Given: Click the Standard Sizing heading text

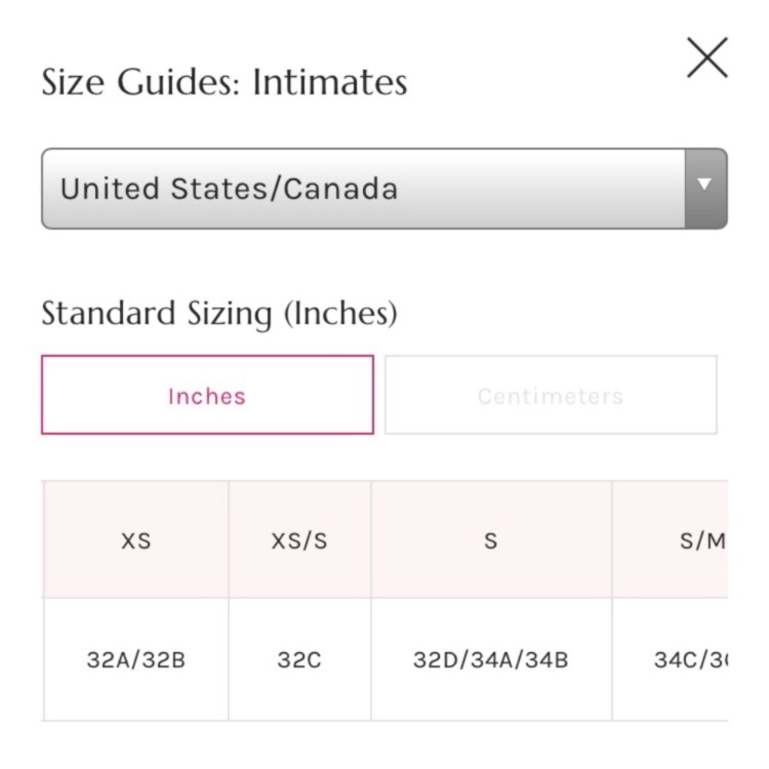Looking at the screenshot, I should (x=157, y=314).
